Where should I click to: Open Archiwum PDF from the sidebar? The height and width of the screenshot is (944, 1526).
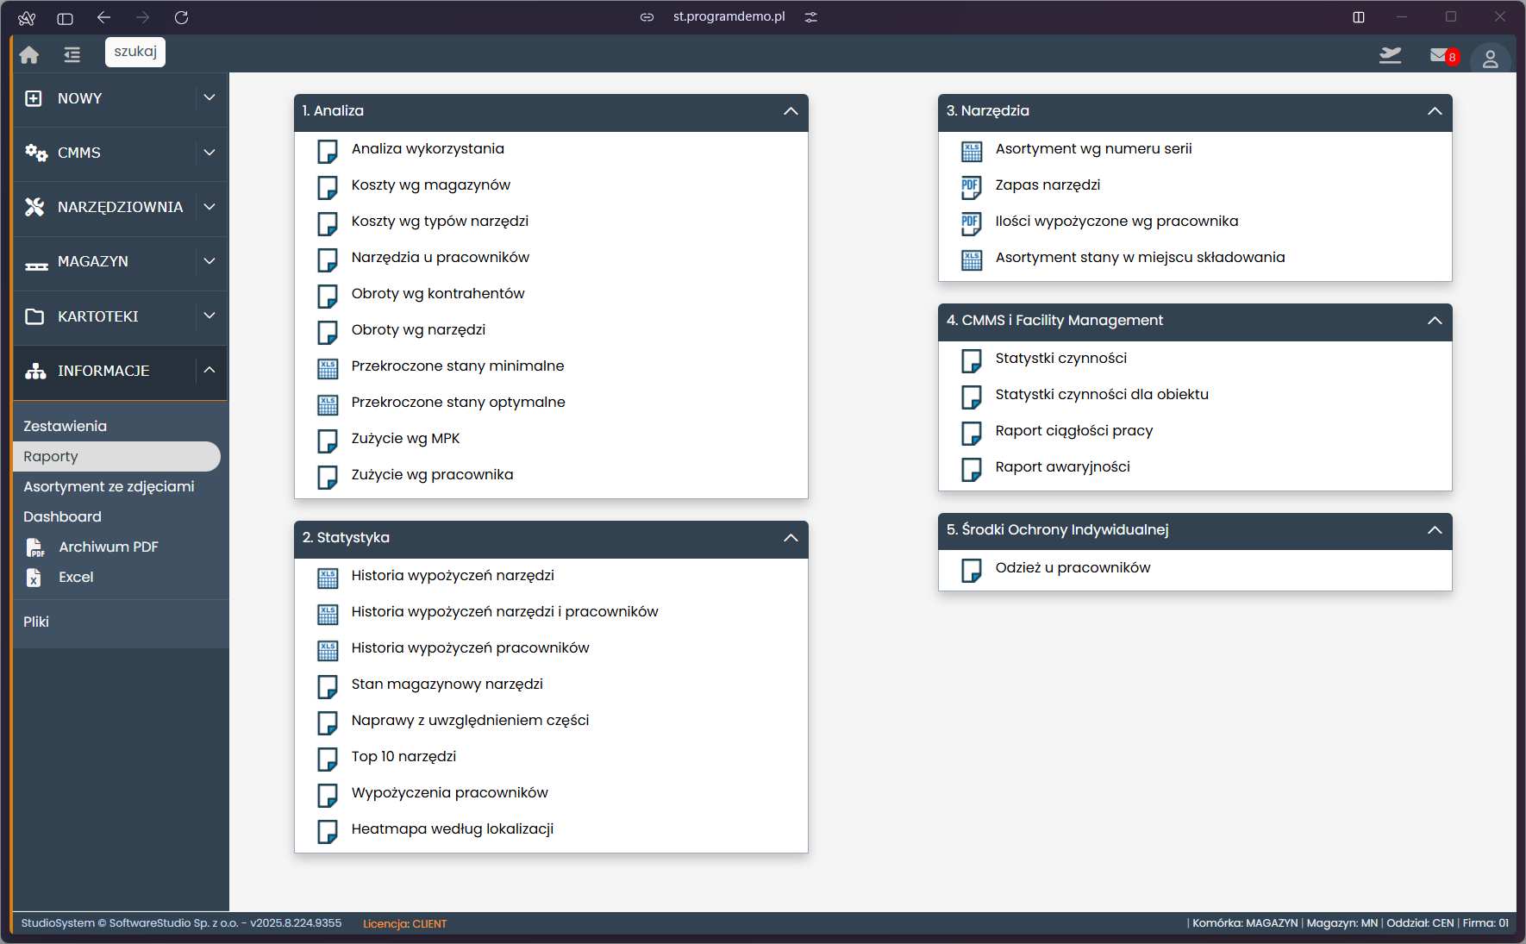coord(108,547)
